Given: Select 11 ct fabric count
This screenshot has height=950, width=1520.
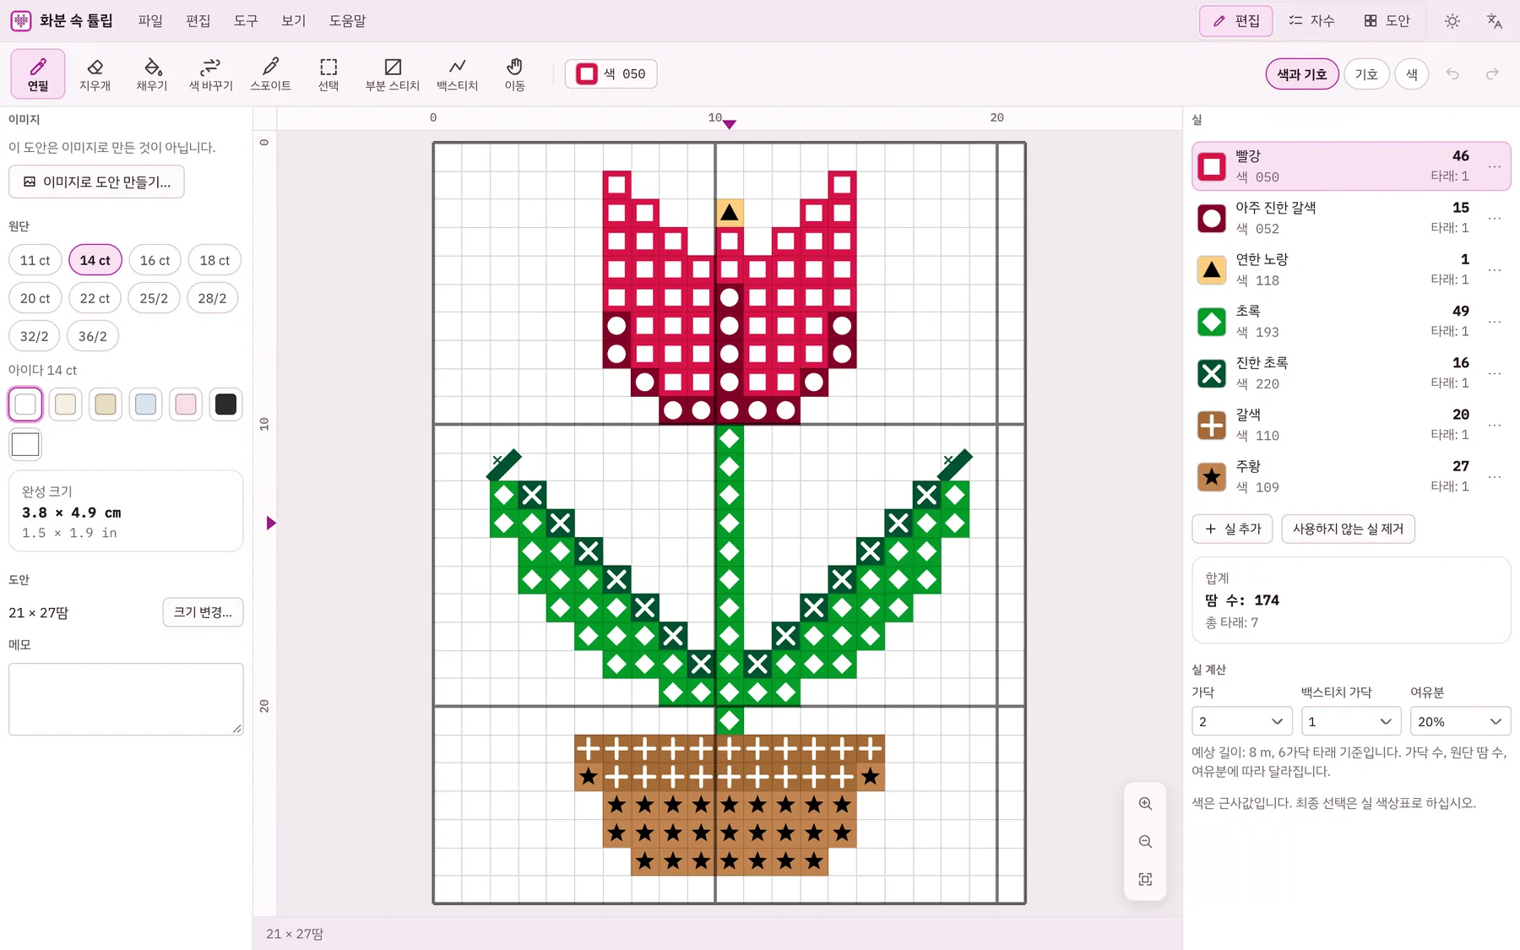Looking at the screenshot, I should click(x=35, y=260).
